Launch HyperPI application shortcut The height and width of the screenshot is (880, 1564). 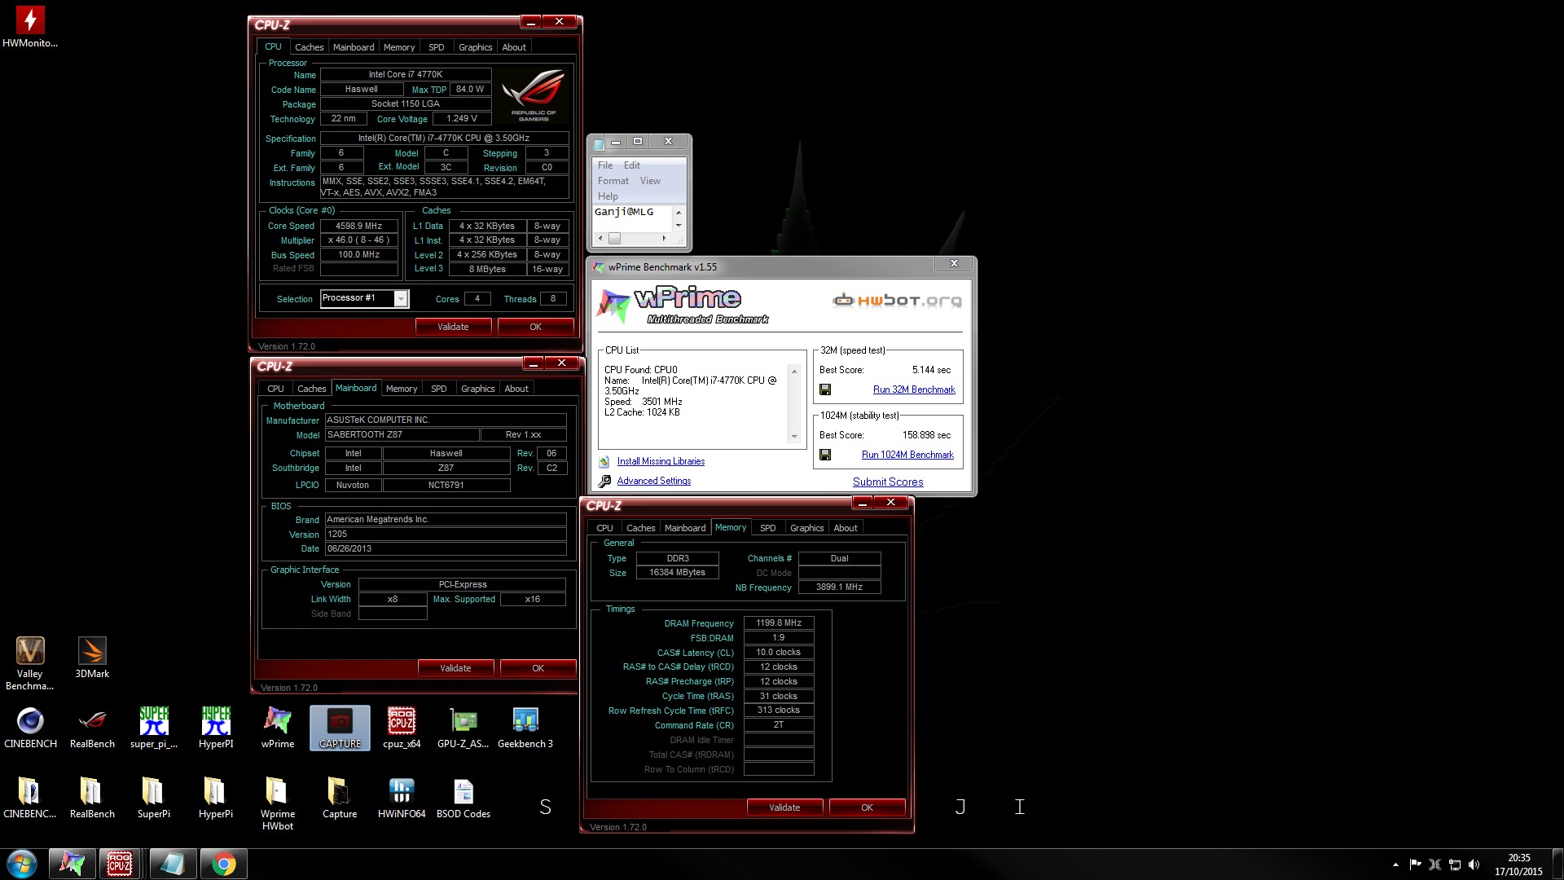[x=216, y=727]
